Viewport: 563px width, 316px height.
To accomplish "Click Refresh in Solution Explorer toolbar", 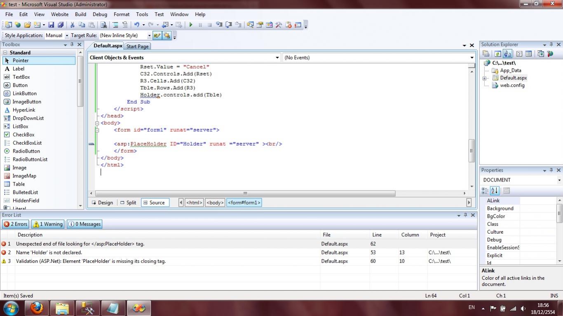I will click(497, 54).
